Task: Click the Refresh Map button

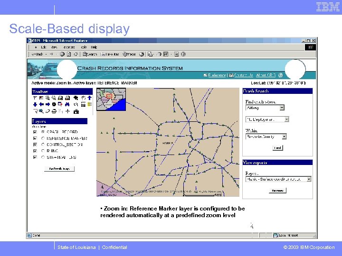Action: (59, 169)
